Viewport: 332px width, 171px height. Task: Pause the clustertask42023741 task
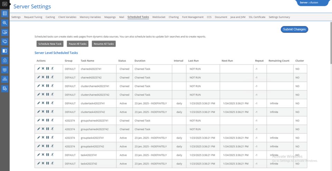tap(47, 103)
